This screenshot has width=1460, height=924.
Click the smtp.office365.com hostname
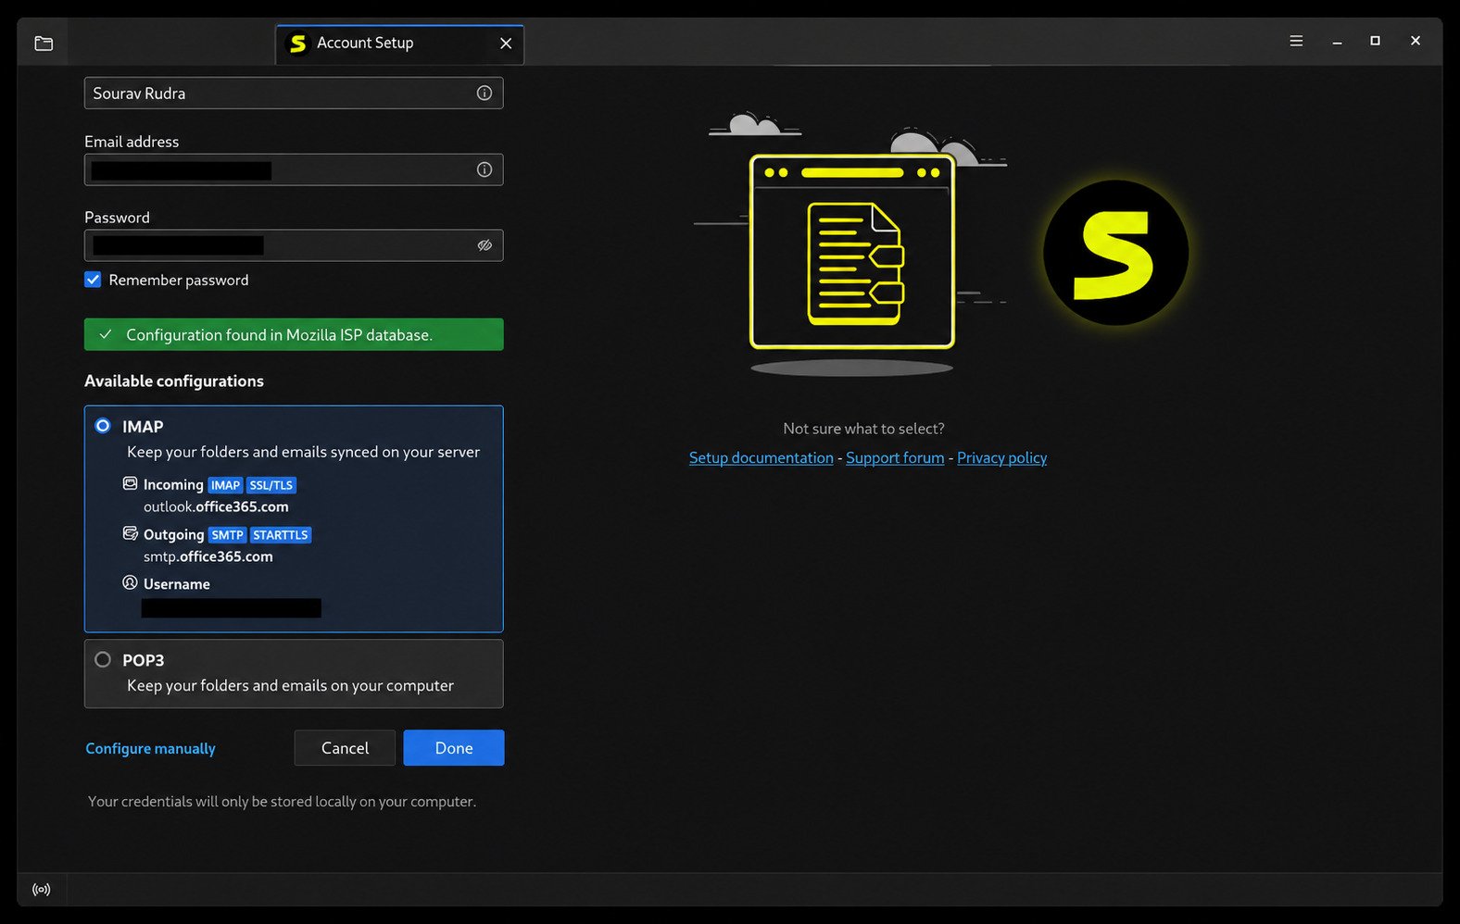point(208,556)
